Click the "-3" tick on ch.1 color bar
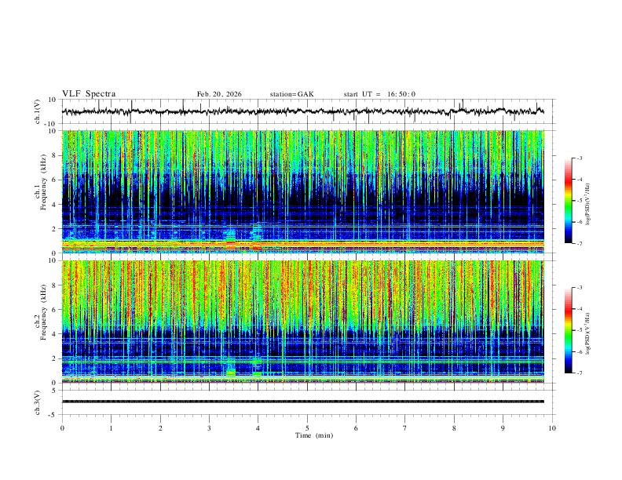 click(579, 158)
